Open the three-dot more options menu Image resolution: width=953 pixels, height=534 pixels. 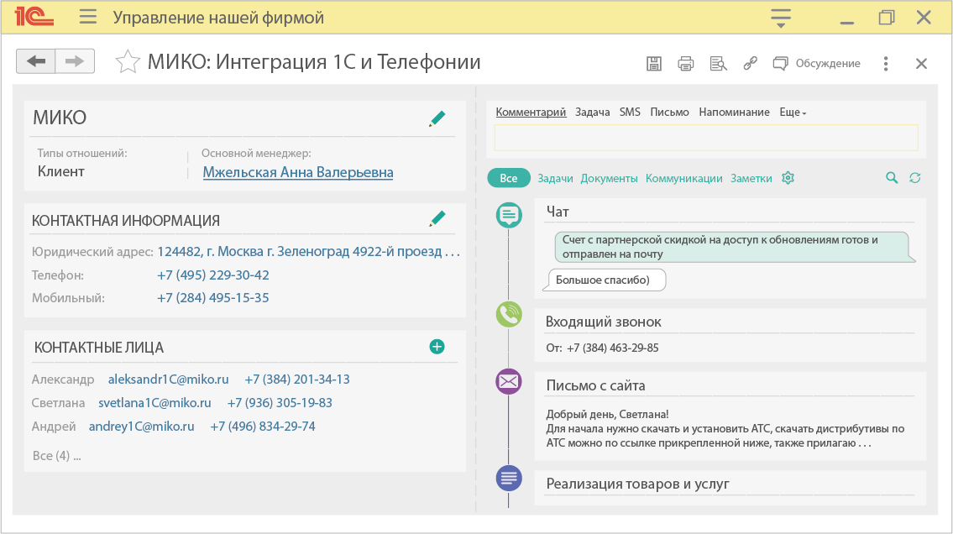886,63
